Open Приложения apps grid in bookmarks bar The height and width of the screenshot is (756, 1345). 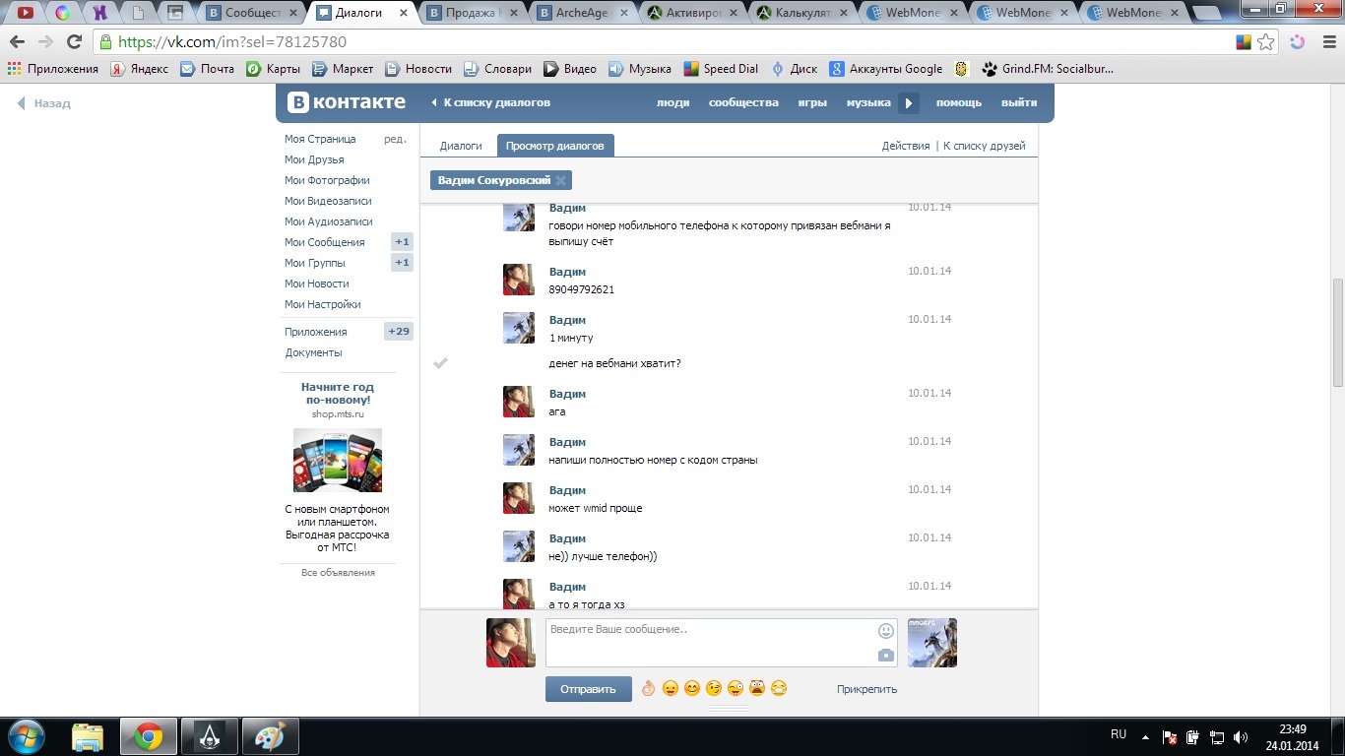tap(53, 69)
